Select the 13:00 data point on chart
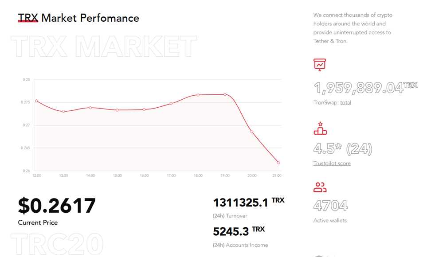431x257 pixels. [x=63, y=111]
